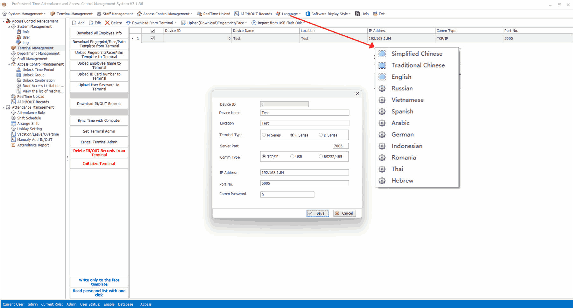Screen dimensions: 573x308
Task: Open All IN/OUT Records toolbar icon
Action: [x=237, y=14]
